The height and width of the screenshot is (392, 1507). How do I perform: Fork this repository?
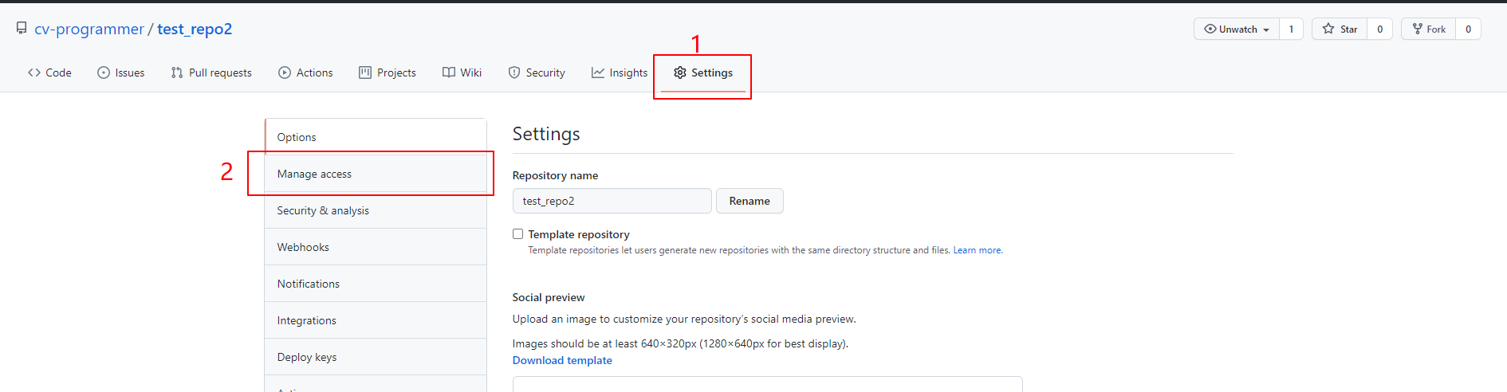point(1429,29)
